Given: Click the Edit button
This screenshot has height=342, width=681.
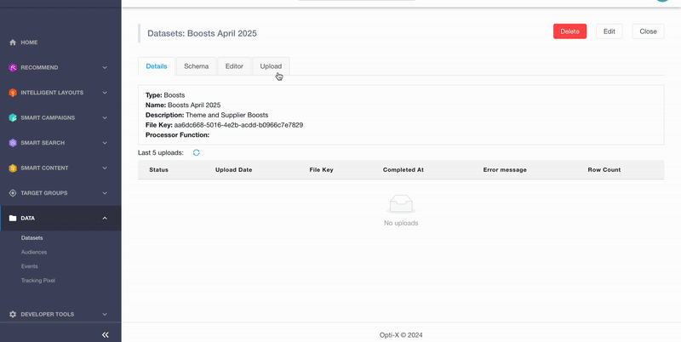Looking at the screenshot, I should point(609,31).
